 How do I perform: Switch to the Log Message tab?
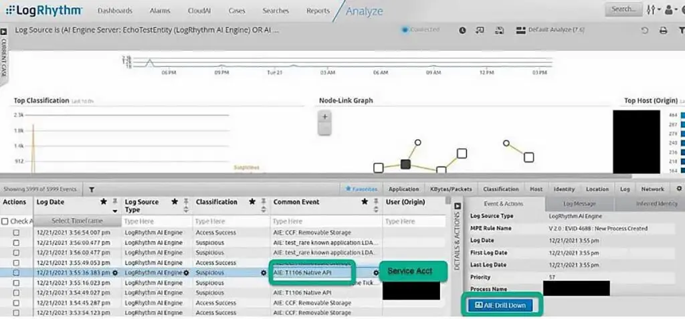pyautogui.click(x=579, y=203)
